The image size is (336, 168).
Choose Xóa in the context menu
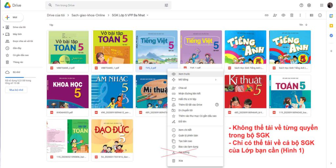[195, 161]
